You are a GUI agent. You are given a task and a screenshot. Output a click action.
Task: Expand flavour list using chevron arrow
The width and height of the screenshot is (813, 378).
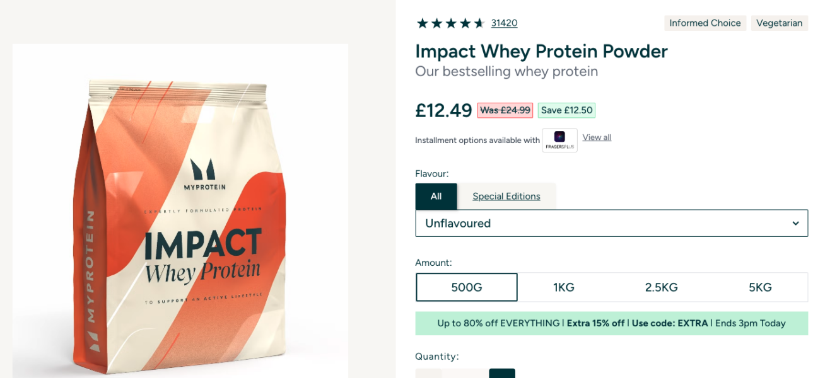(795, 223)
